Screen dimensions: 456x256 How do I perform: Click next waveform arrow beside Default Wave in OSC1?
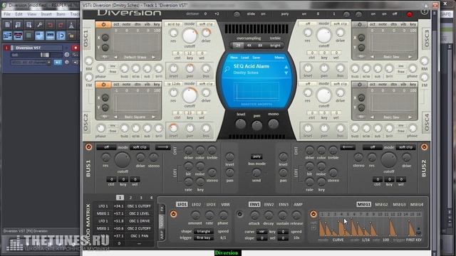tap(153, 57)
